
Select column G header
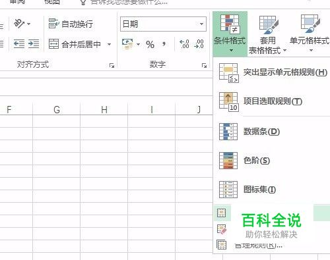click(x=57, y=109)
